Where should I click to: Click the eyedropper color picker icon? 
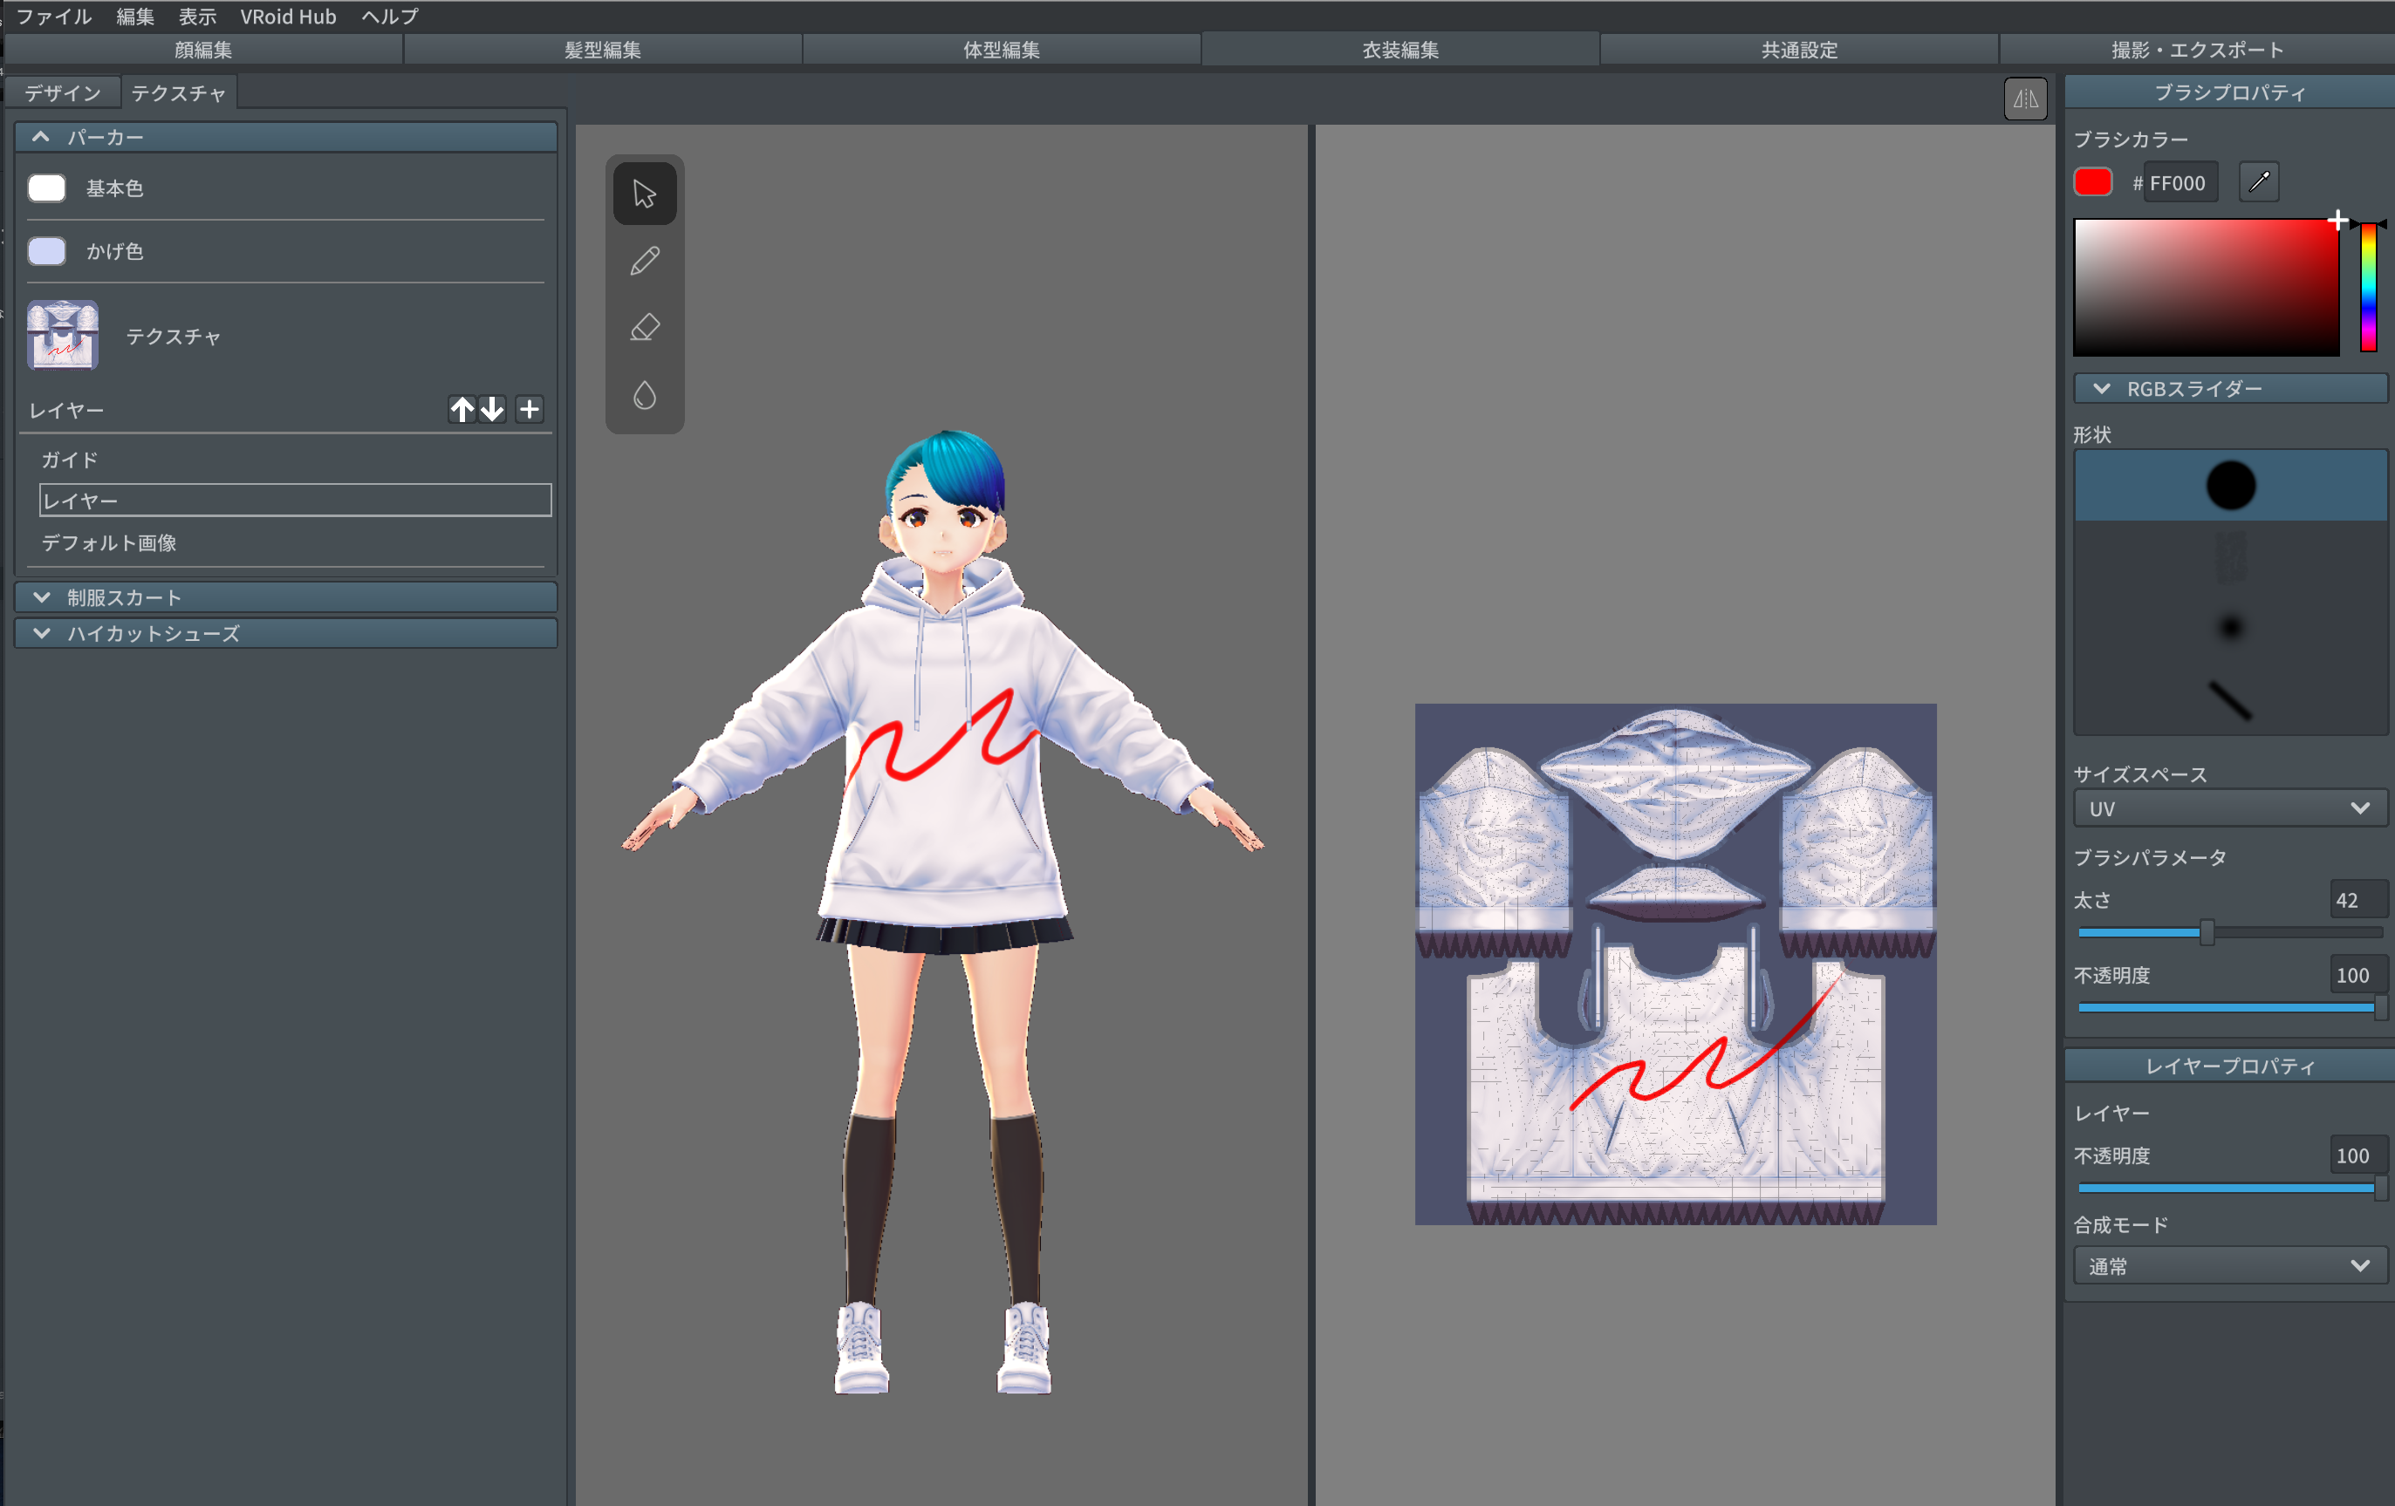click(x=2258, y=182)
